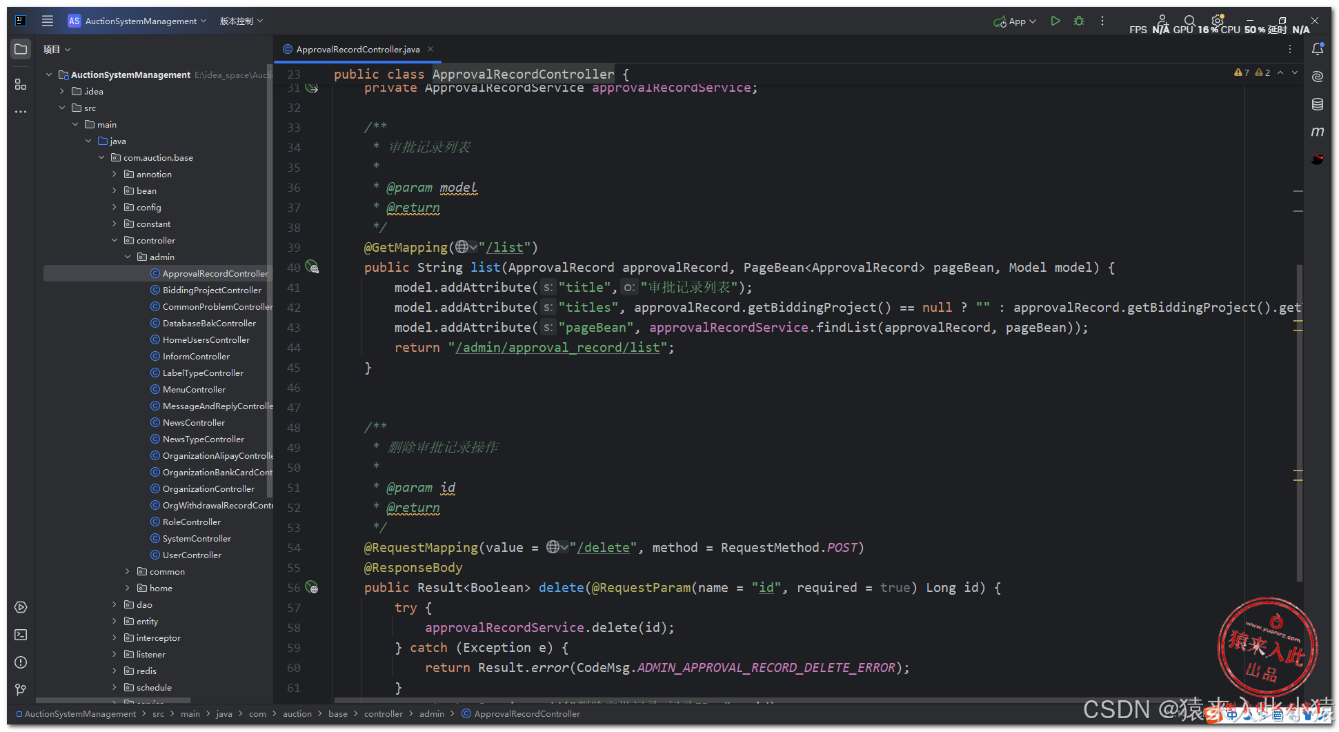This screenshot has width=1339, height=732.
Task: Select UserController in project tree
Action: 192,555
